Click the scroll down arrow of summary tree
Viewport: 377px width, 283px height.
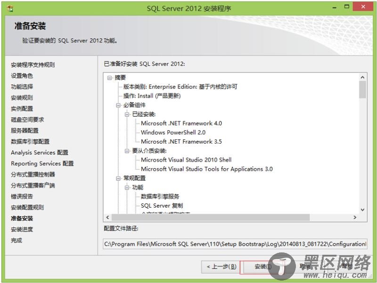click(x=362, y=210)
